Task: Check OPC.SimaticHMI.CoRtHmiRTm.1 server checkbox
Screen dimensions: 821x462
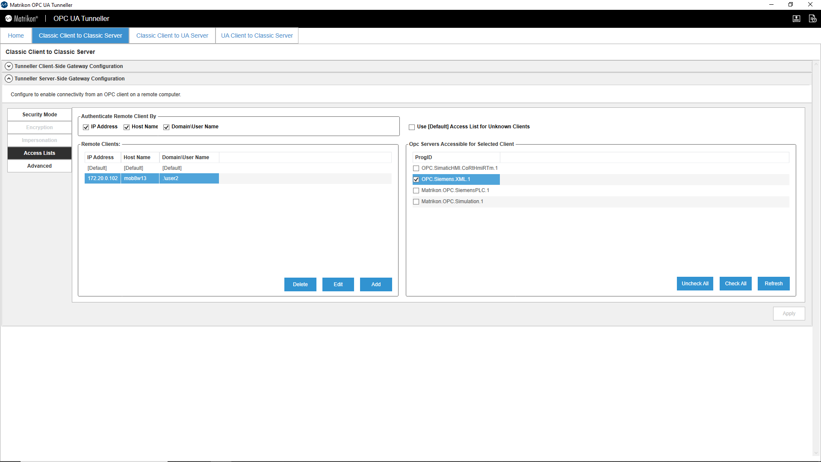Action: [416, 169]
